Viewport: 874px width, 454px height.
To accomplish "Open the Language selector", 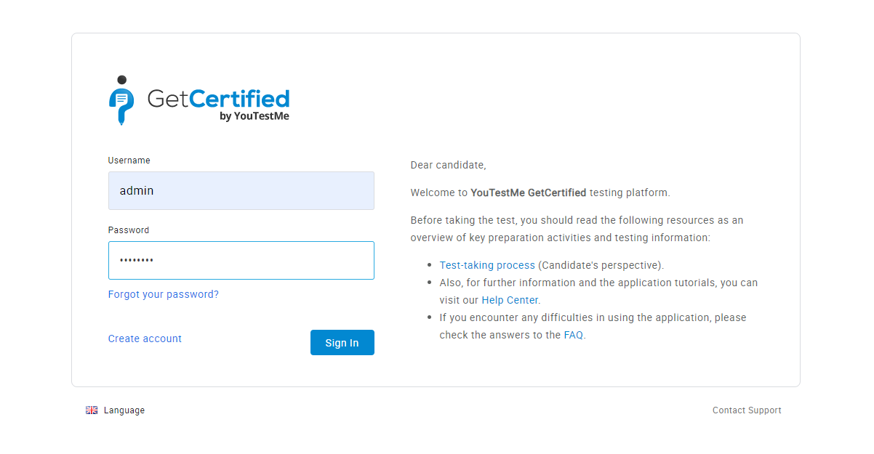I will click(x=124, y=410).
